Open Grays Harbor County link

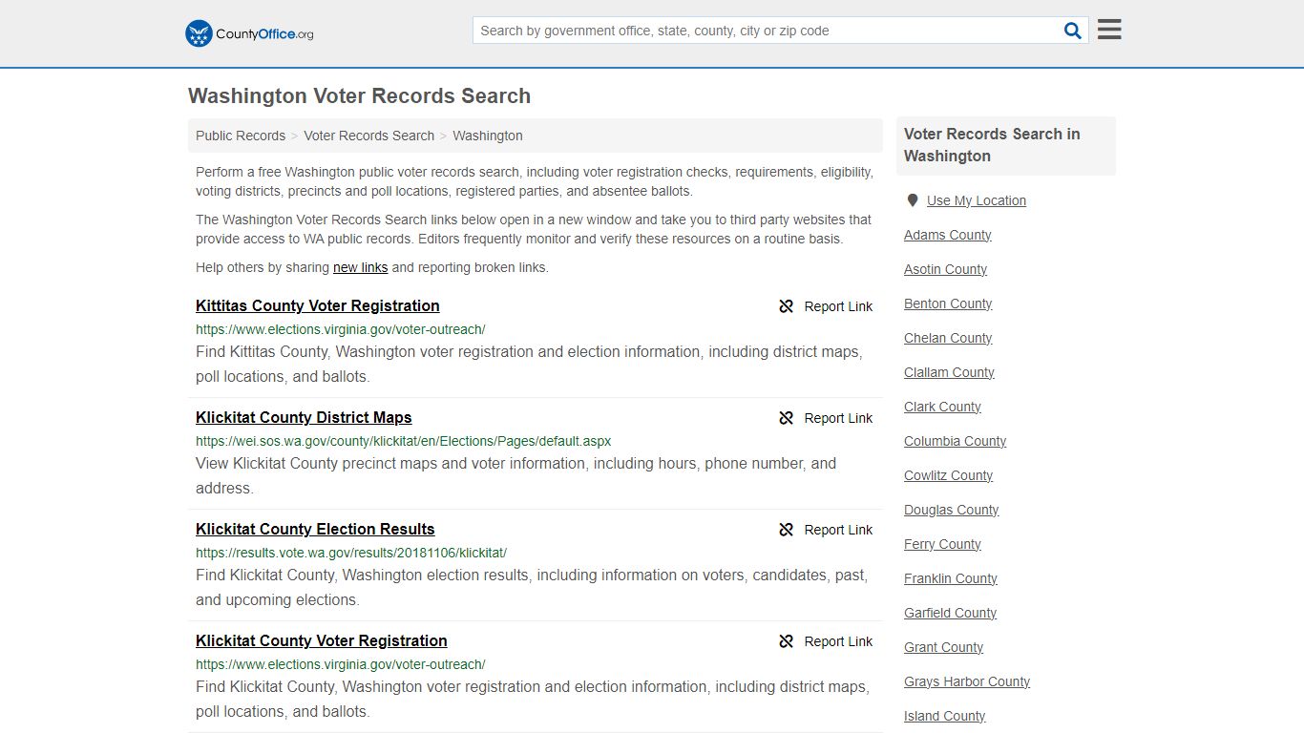coord(967,681)
